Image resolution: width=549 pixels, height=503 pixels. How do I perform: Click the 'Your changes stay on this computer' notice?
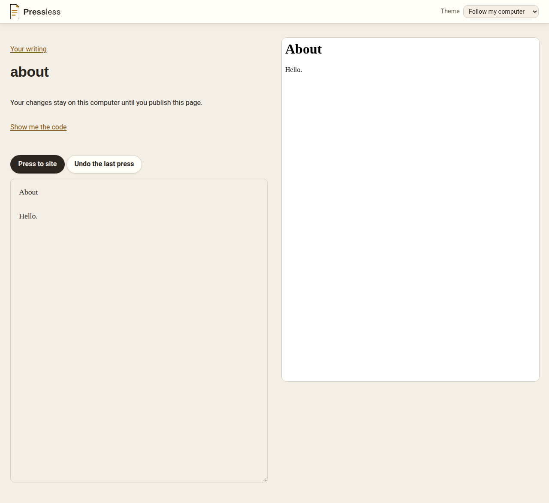tap(106, 102)
